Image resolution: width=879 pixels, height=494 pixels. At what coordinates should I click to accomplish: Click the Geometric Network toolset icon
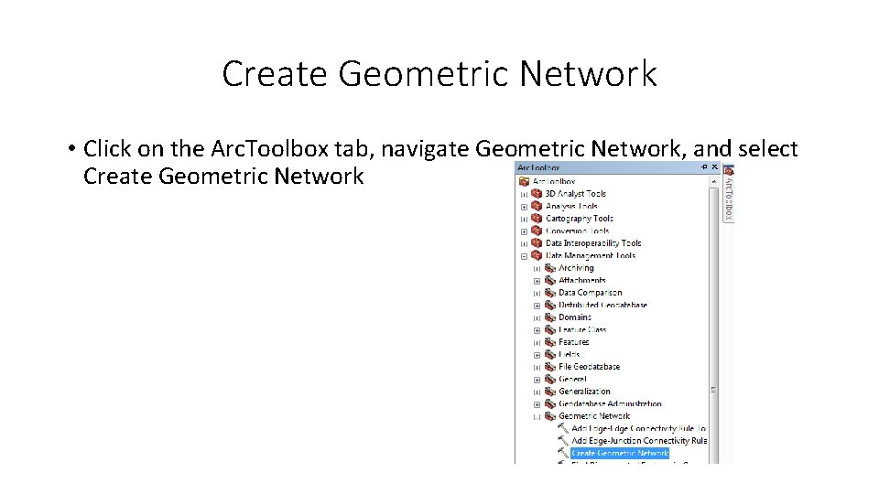(x=550, y=416)
